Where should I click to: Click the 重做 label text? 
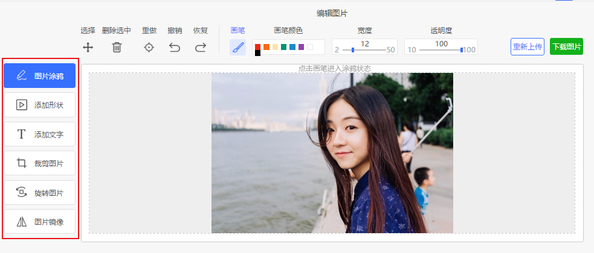pyautogui.click(x=149, y=31)
